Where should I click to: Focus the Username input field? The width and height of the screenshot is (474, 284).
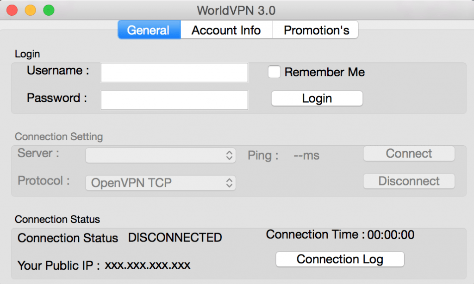[175, 73]
